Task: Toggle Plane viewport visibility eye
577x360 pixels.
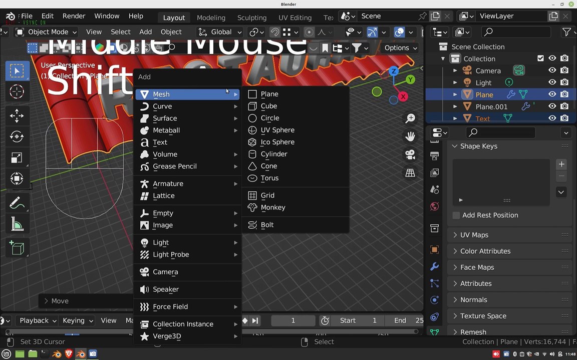Action: pos(552,94)
